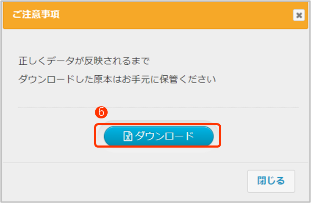Image resolution: width=311 pixels, height=203 pixels.
Task: Click the Excel file icon on download button
Action: (128, 136)
